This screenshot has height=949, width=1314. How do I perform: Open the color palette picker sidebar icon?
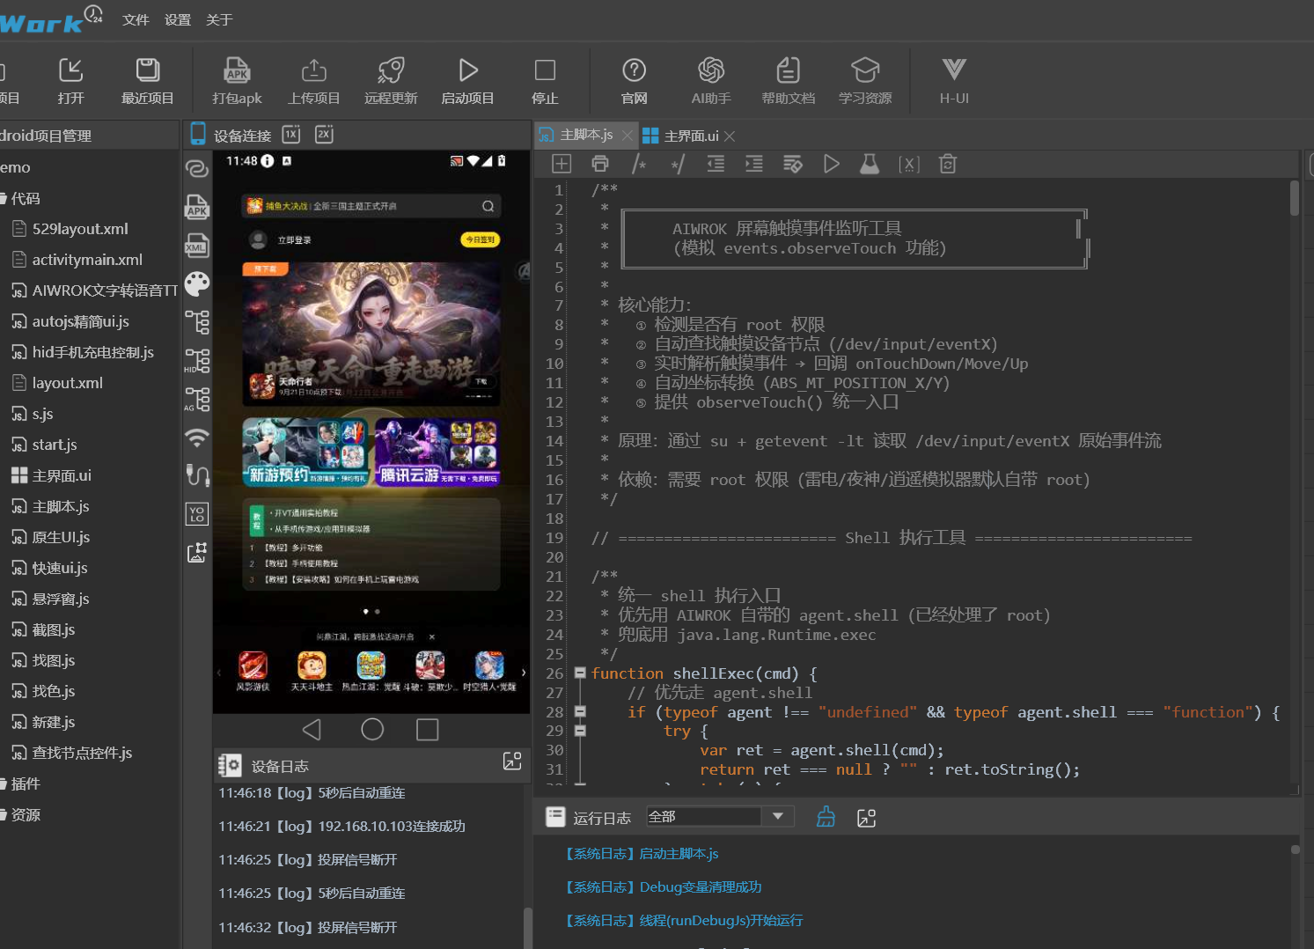pos(197,283)
